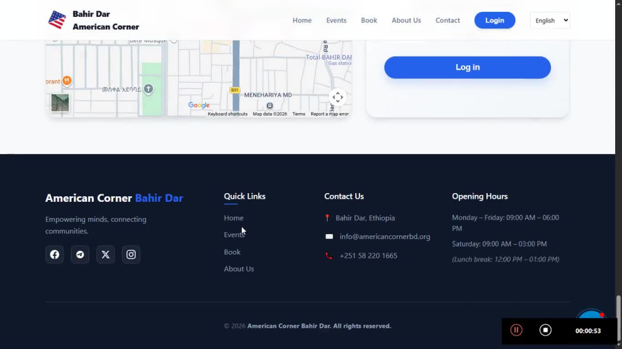Image resolution: width=622 pixels, height=349 pixels.
Task: Click Monday – Friday opening hours text
Action: pos(505,223)
